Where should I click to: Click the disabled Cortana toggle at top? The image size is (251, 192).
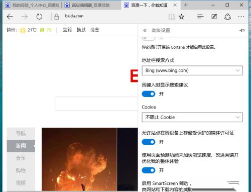tap(149, 38)
